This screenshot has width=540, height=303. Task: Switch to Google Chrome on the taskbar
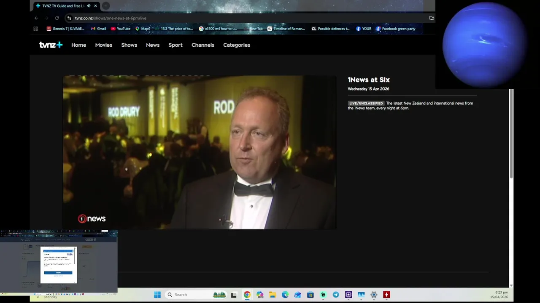pyautogui.click(x=247, y=295)
